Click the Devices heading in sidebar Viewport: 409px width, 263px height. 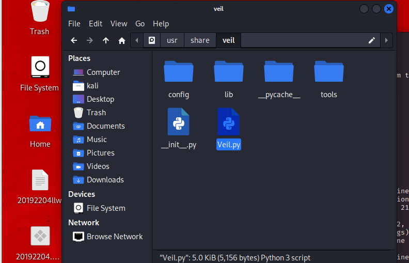82,194
